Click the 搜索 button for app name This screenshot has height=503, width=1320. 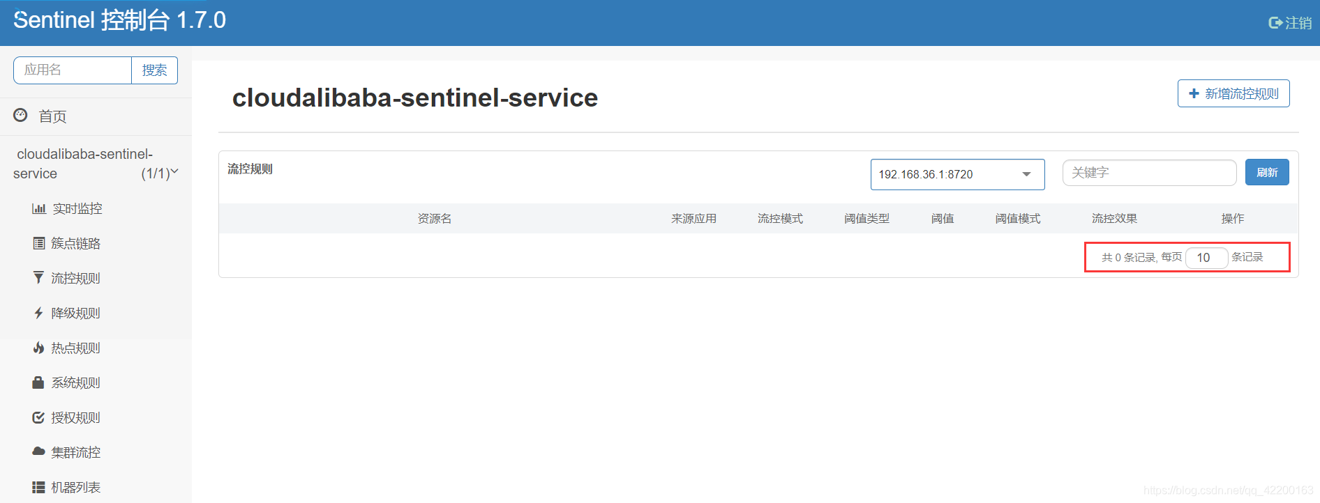tap(154, 70)
